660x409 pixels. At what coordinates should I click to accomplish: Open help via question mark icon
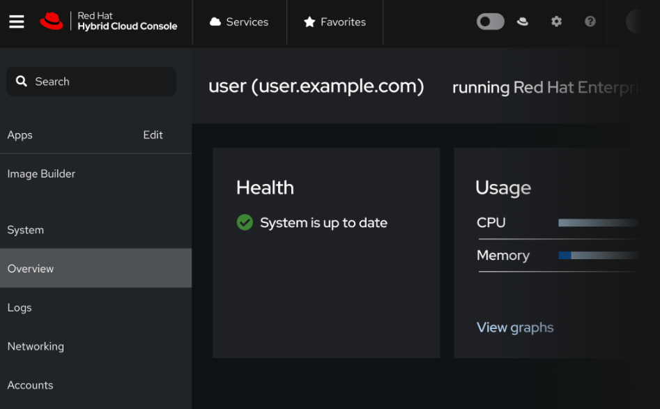click(x=590, y=22)
